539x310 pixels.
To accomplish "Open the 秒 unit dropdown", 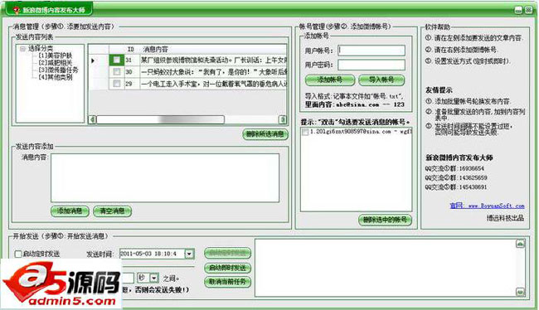I will click(154, 278).
